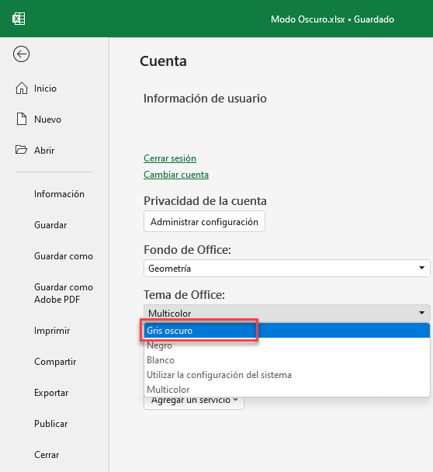433x472 pixels.
Task: Open Guardar como page
Action: [x=64, y=256]
